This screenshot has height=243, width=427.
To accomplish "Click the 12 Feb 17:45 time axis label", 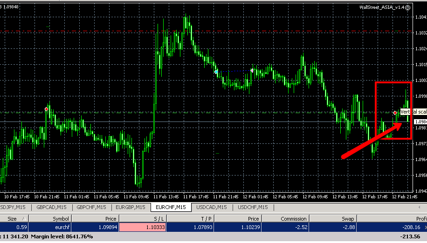I will pyautogui.click(x=375, y=197).
